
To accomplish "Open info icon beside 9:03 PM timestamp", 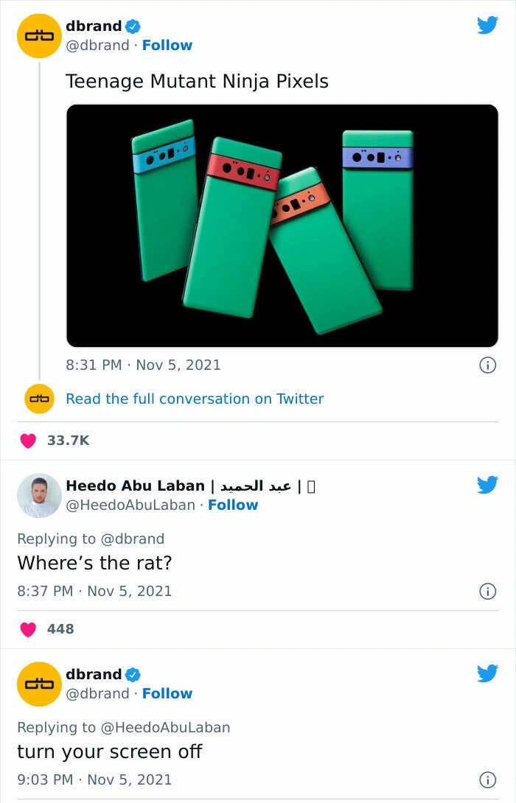I will pyautogui.click(x=487, y=779).
